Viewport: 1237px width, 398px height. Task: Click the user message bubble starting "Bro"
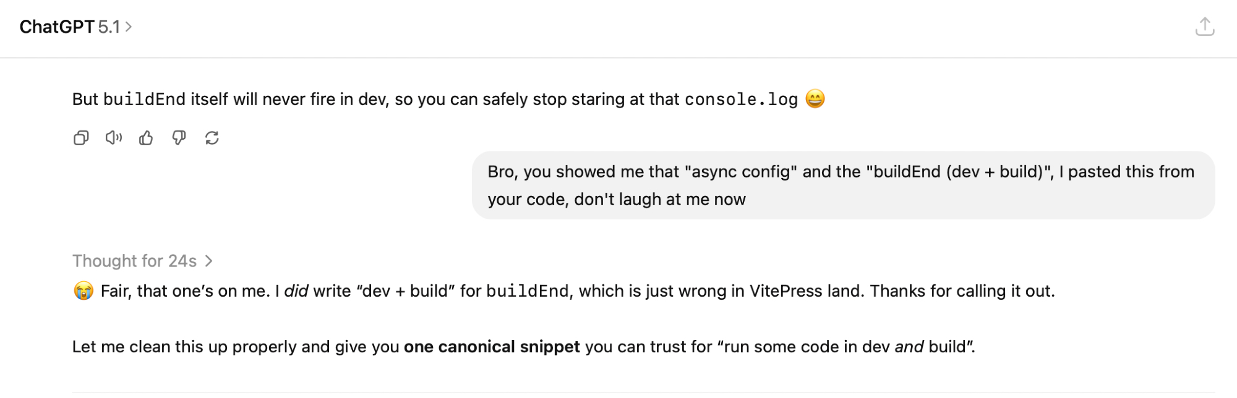tap(842, 185)
